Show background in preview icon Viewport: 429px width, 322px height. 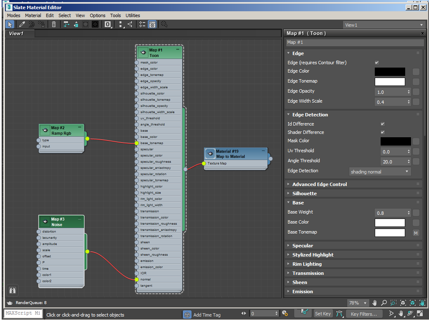95,24
